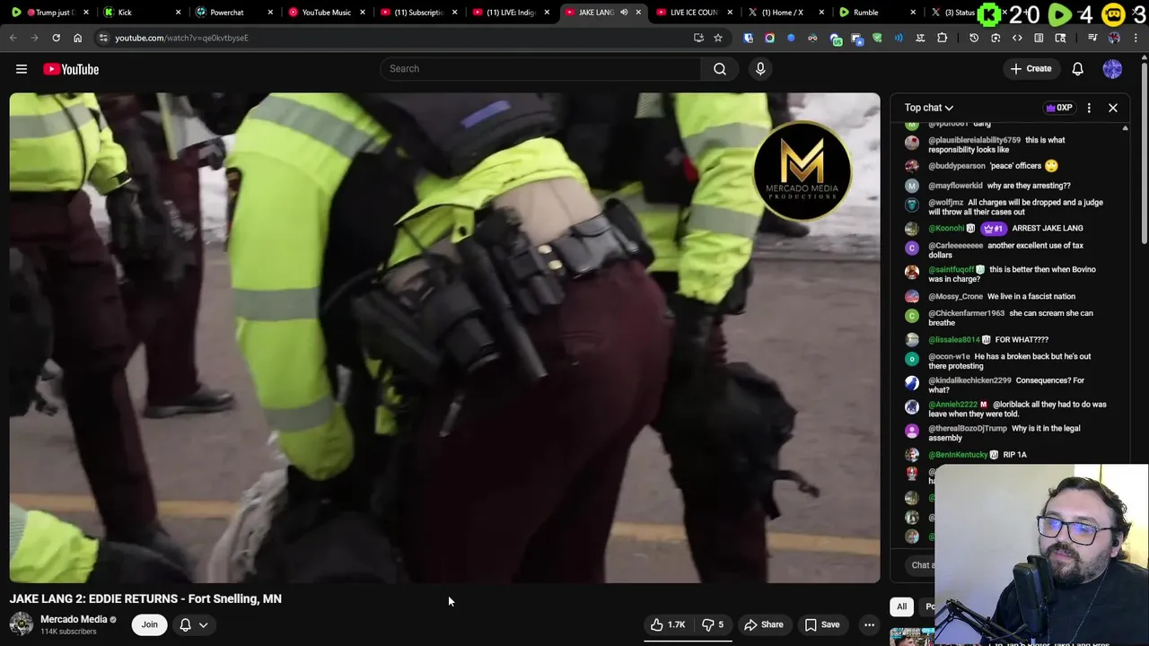
Task: Click the "114K subscribers" text
Action: point(68,632)
